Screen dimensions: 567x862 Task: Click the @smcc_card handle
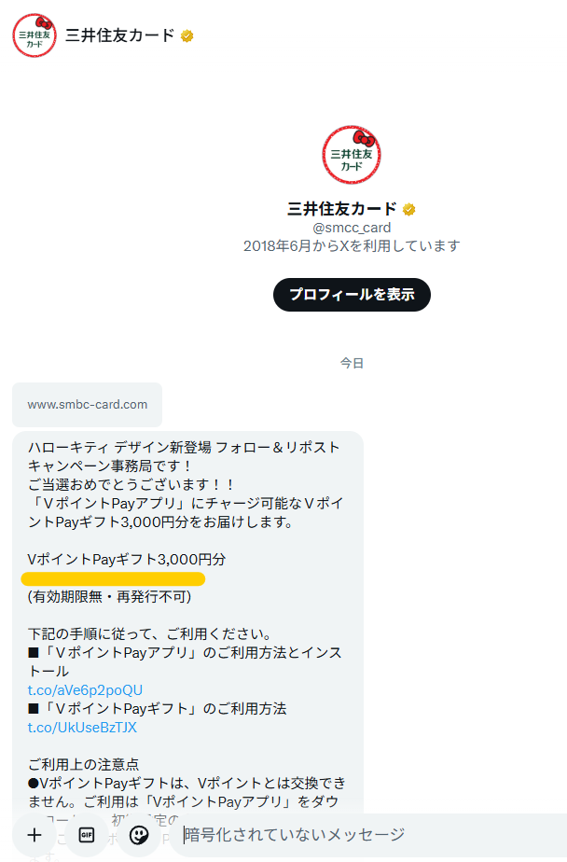[x=352, y=228]
